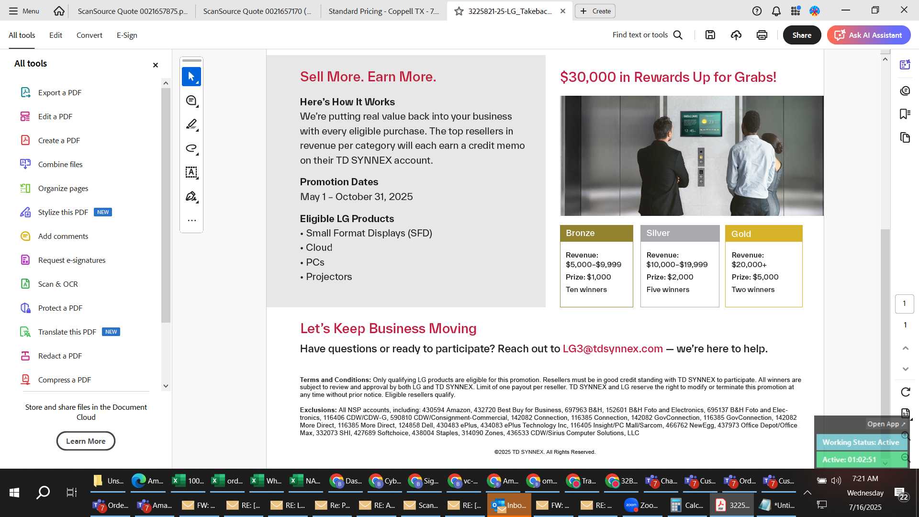This screenshot has width=919, height=517.
Task: Click the upload to cloud icon
Action: point(736,35)
